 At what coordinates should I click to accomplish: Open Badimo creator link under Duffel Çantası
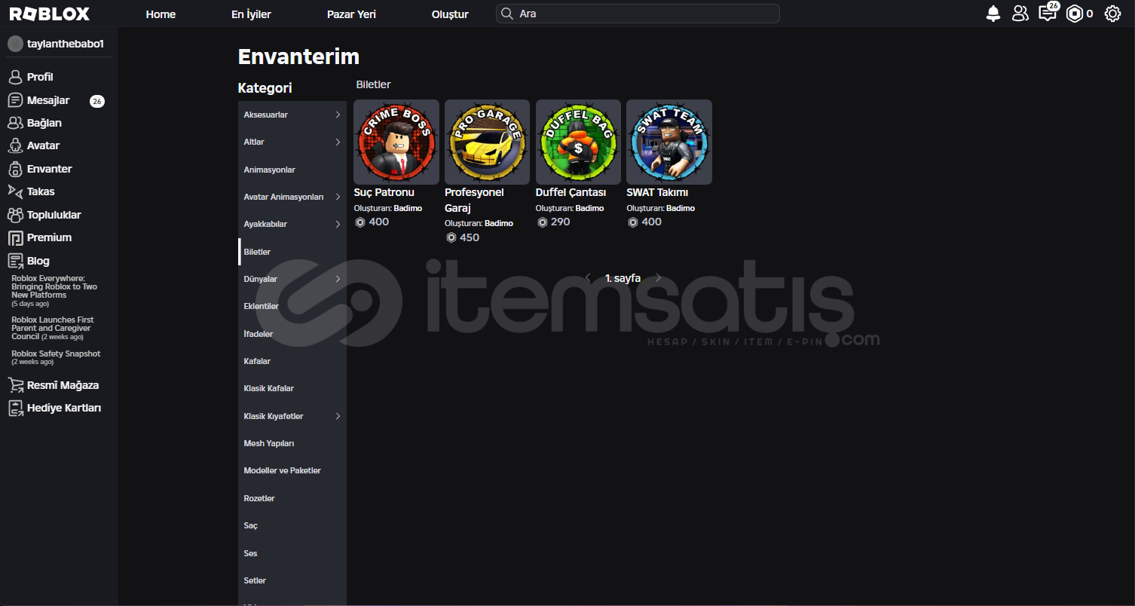[x=589, y=208]
